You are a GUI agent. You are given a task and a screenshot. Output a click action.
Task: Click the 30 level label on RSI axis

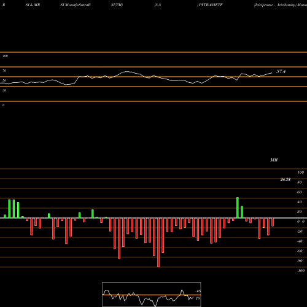coord(4,90)
